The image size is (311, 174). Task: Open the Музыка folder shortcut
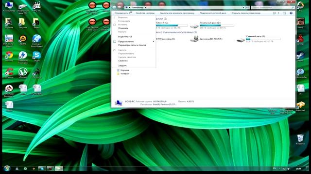[x=9, y=23]
